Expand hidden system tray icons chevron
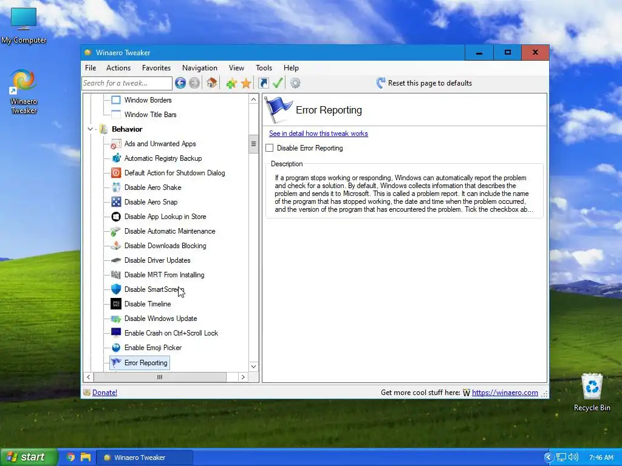Viewport: 622px width, 466px height. (x=549, y=458)
